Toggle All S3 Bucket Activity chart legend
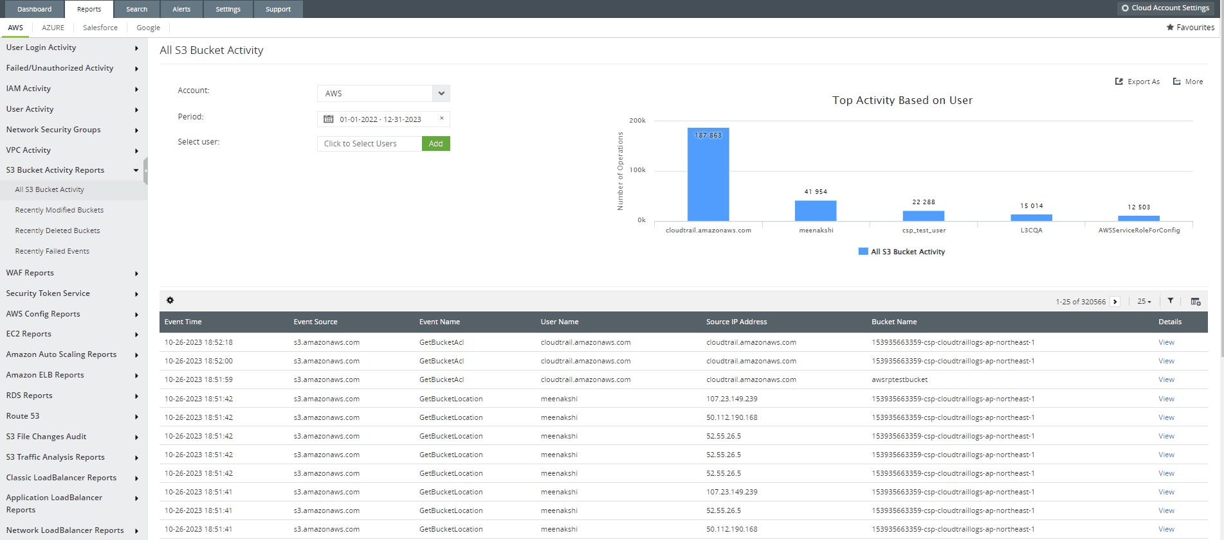The height and width of the screenshot is (540, 1224). coord(902,252)
